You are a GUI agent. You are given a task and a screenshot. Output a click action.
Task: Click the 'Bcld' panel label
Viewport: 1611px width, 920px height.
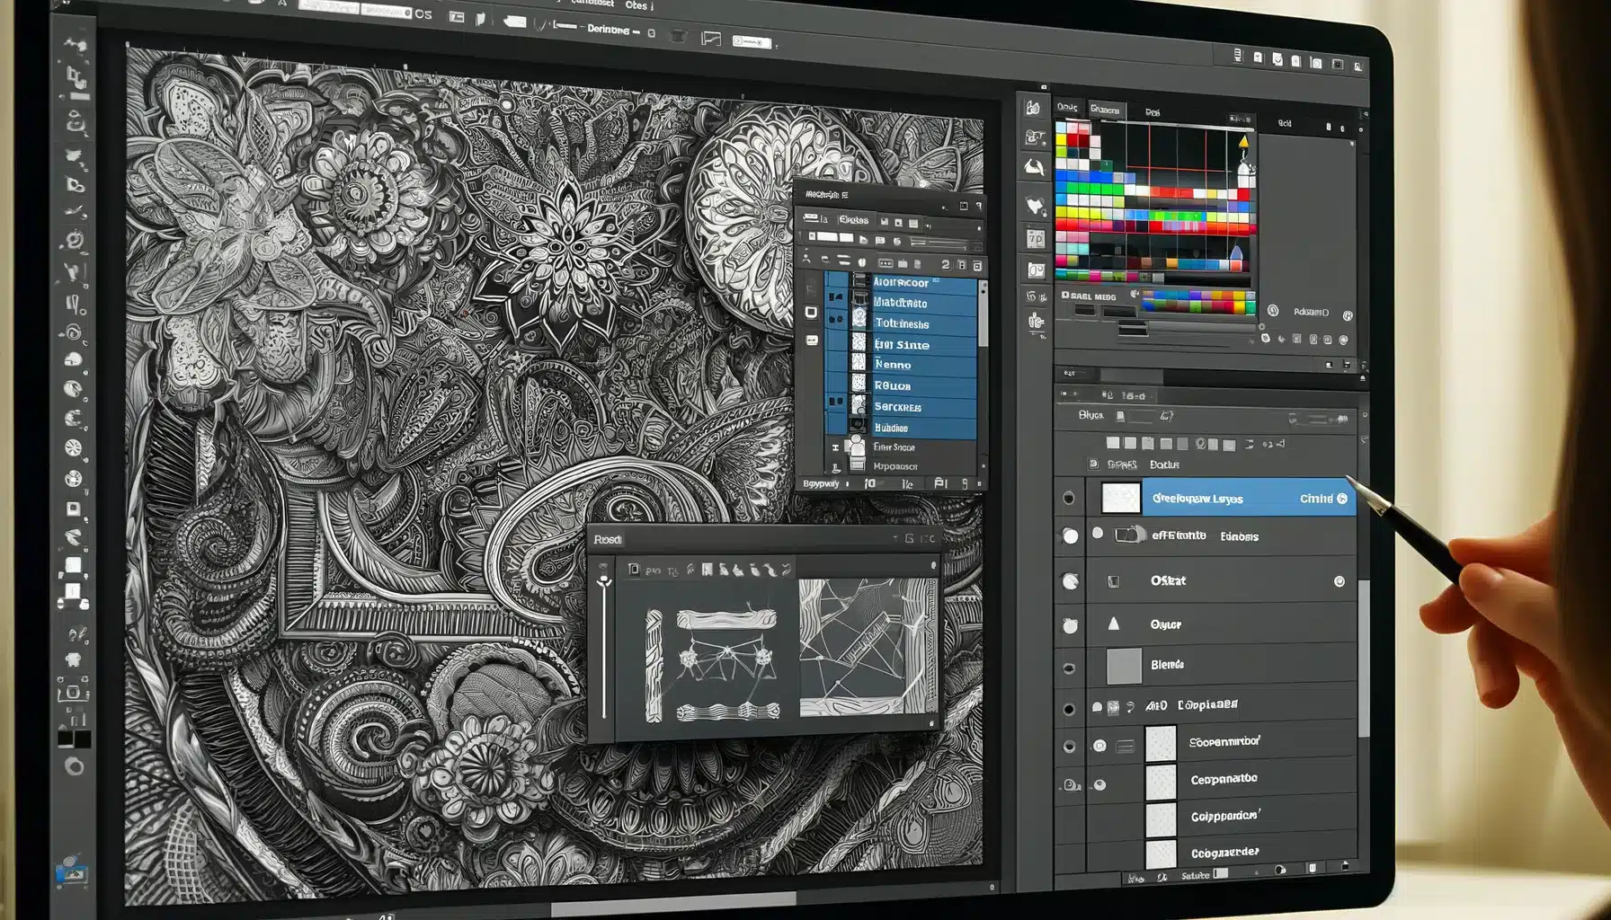(1285, 123)
